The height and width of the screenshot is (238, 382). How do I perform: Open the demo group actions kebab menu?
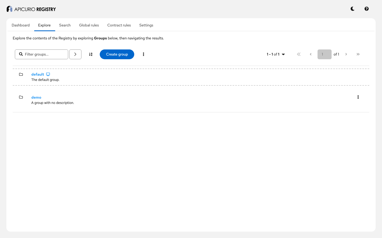click(x=358, y=97)
